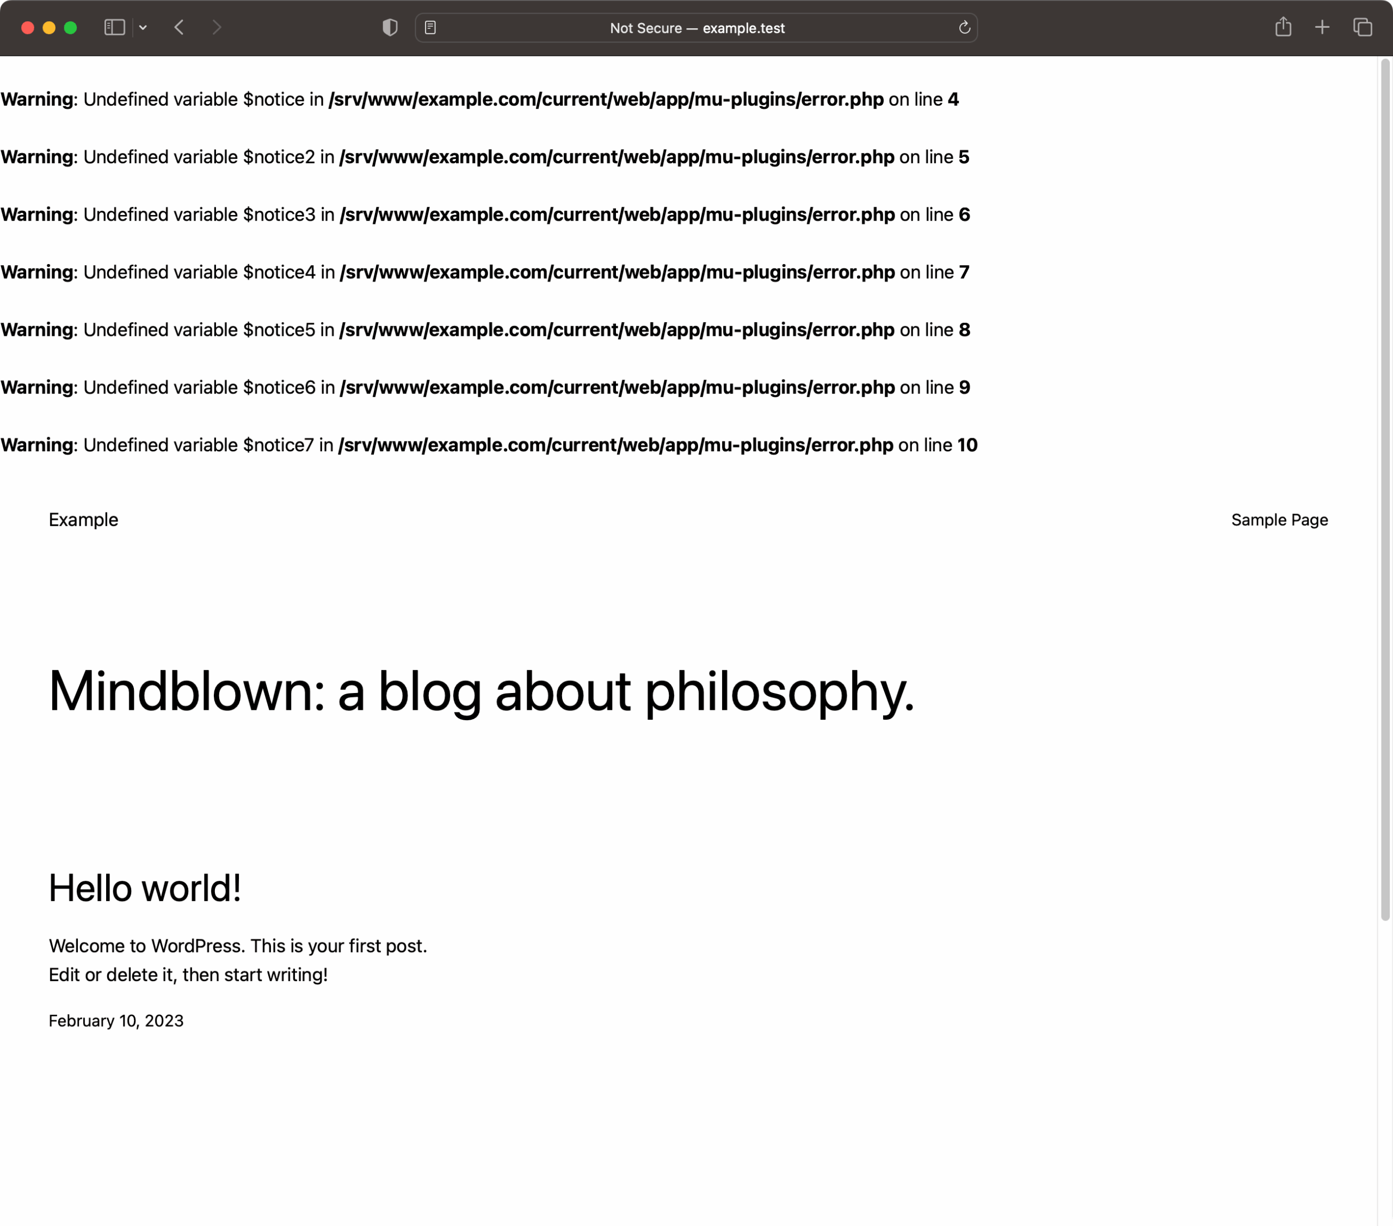This screenshot has height=1226, width=1393.
Task: Click 'Not Secure' in the address bar
Action: [645, 28]
